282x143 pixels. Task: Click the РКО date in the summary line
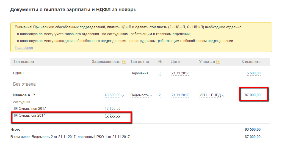(121, 137)
